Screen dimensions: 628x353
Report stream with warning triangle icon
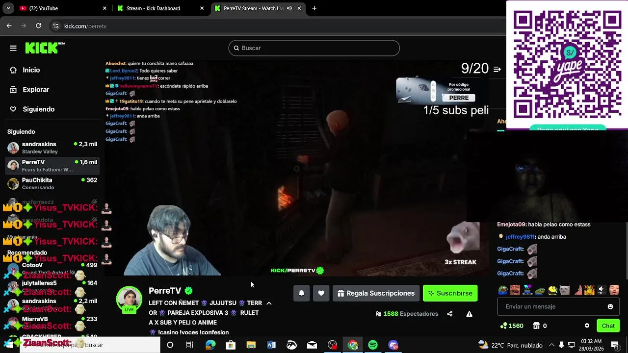469,314
